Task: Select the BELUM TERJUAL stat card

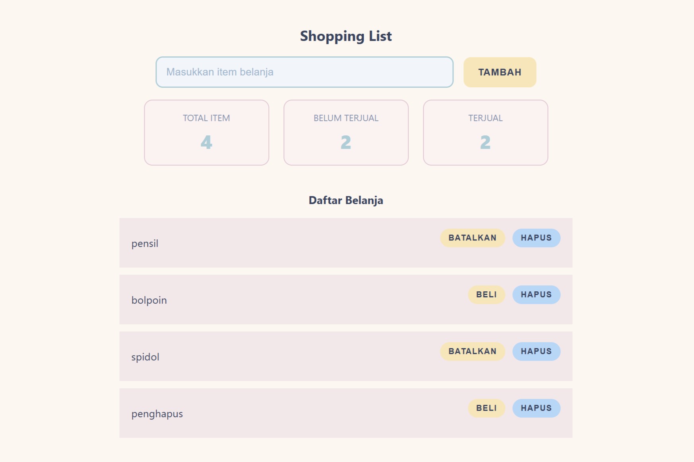Action: (346, 132)
